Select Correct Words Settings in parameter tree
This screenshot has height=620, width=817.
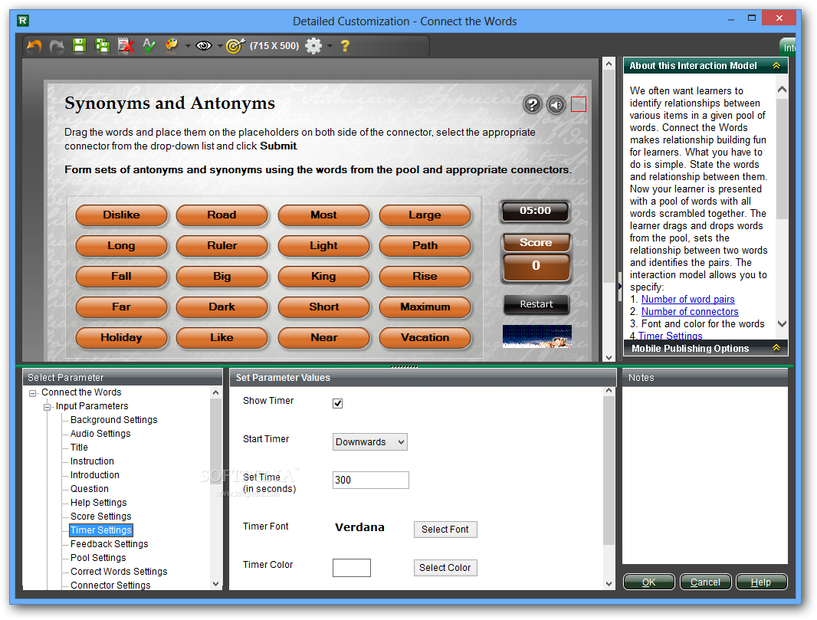pos(119,572)
